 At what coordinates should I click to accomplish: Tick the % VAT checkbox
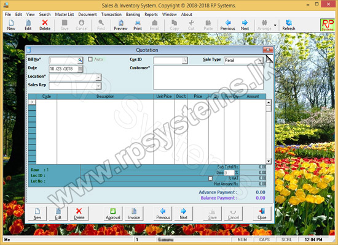pyautogui.click(x=210, y=178)
